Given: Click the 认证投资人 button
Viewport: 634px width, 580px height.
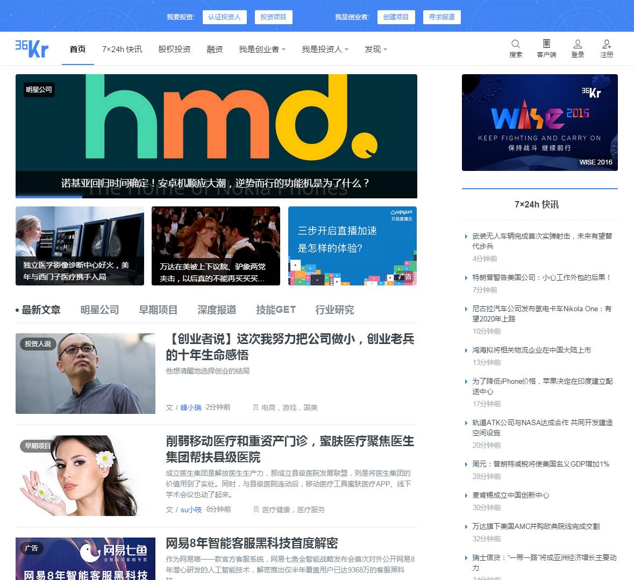Looking at the screenshot, I should [224, 17].
